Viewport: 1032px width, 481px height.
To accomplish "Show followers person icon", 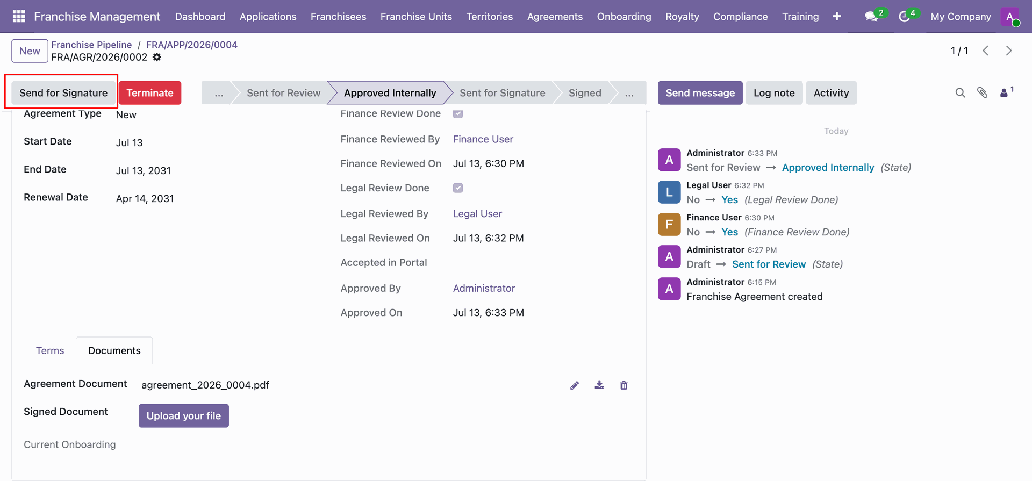I will pyautogui.click(x=1004, y=93).
